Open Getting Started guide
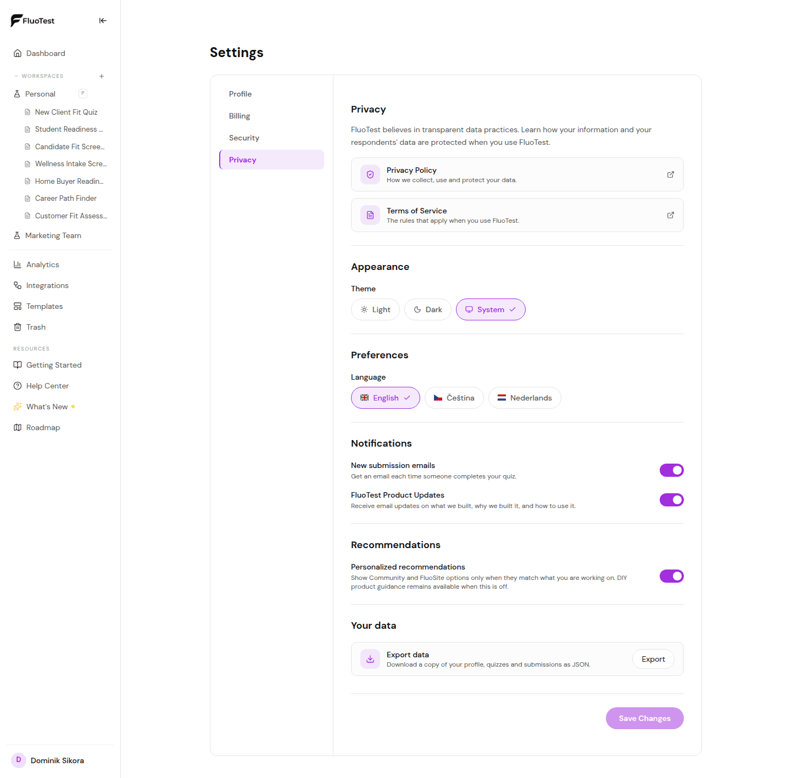 (x=60, y=365)
